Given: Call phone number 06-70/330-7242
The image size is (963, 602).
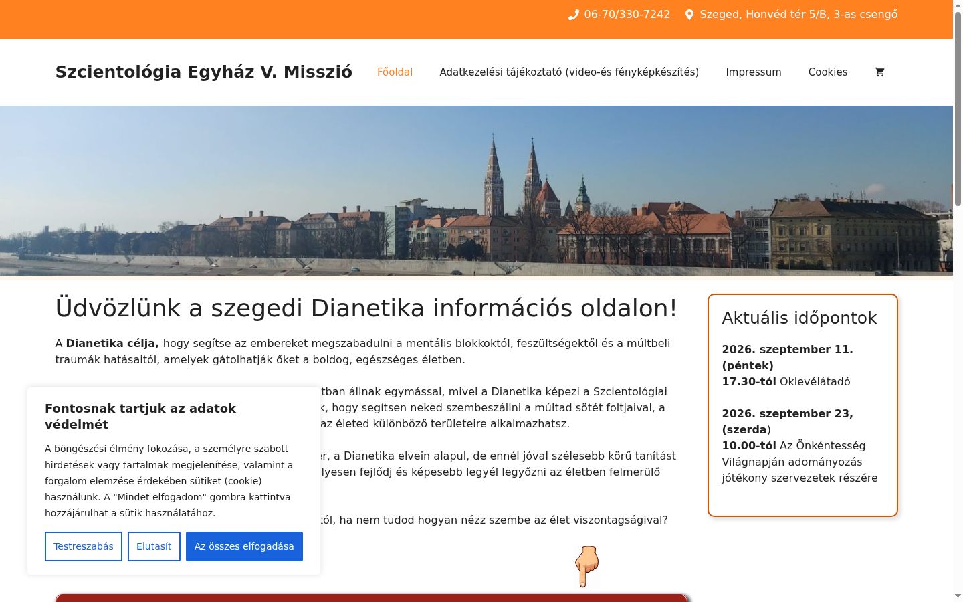Looking at the screenshot, I should (627, 15).
